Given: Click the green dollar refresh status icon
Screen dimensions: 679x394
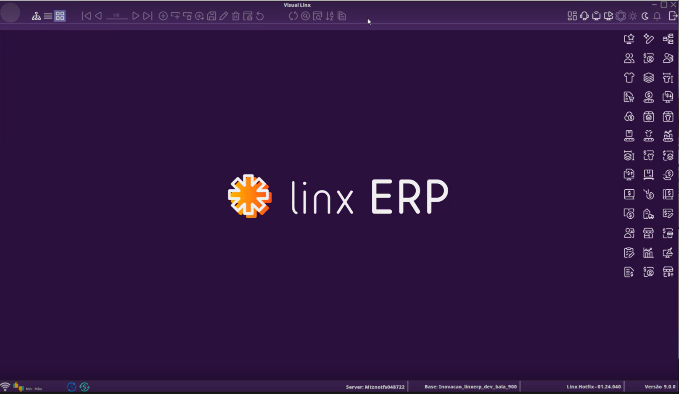Looking at the screenshot, I should [85, 387].
